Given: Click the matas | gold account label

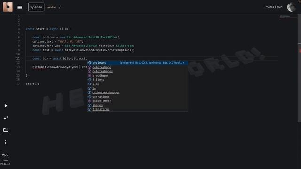Looking at the screenshot, I should coord(274,7).
